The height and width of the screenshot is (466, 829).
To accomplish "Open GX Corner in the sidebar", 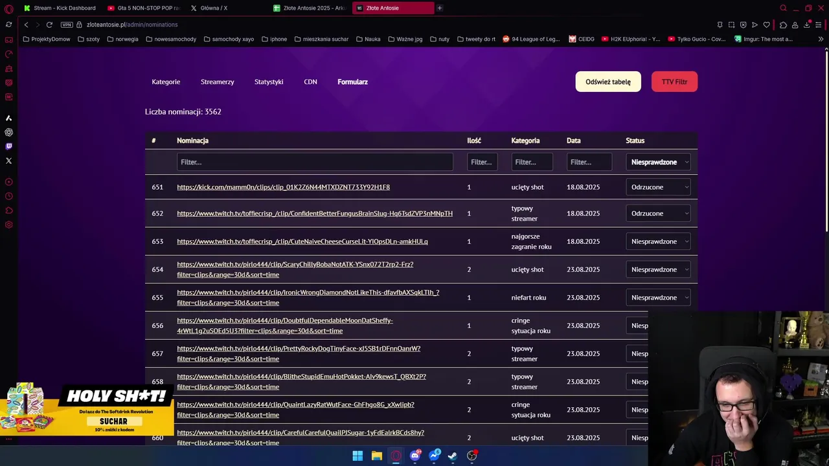I will (x=8, y=40).
